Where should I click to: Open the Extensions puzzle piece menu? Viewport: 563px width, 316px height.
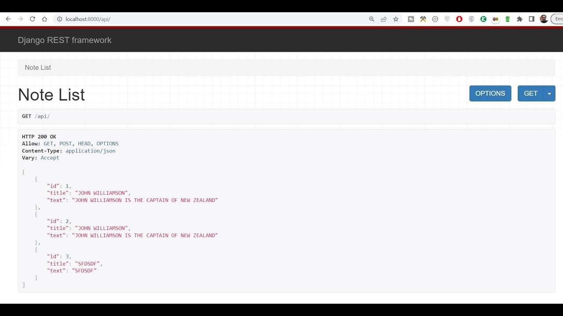coord(519,19)
